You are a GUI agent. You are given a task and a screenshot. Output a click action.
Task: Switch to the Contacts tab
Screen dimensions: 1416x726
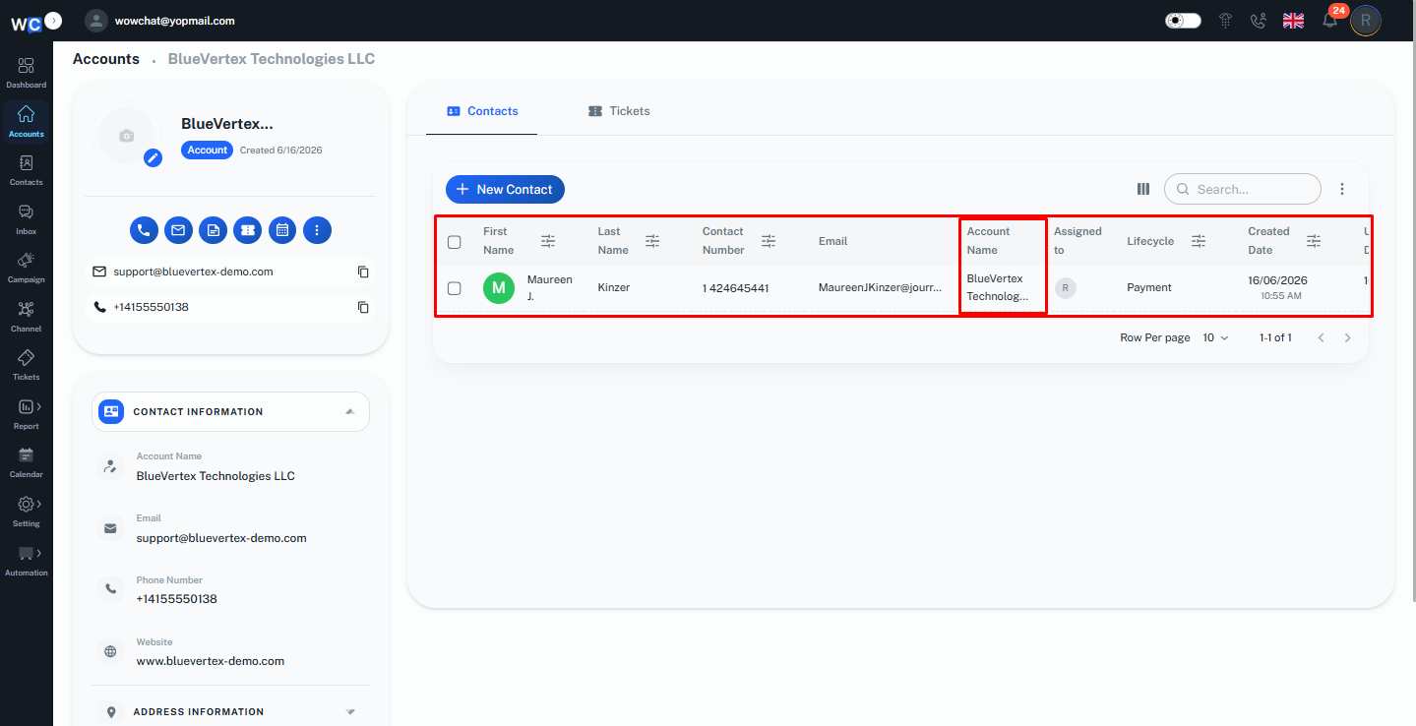pos(482,111)
